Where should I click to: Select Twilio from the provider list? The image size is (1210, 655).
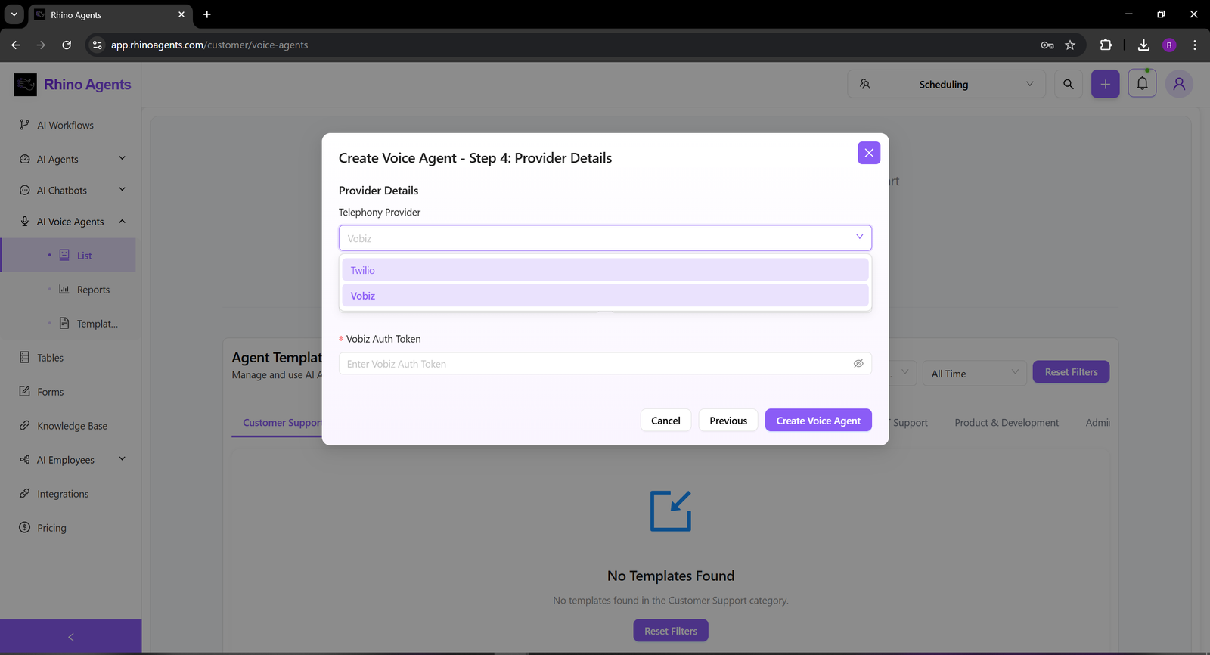pos(604,270)
